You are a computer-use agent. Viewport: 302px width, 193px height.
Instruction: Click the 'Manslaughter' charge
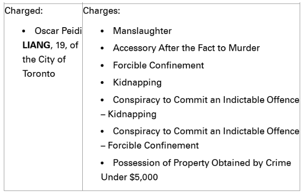(x=142, y=31)
